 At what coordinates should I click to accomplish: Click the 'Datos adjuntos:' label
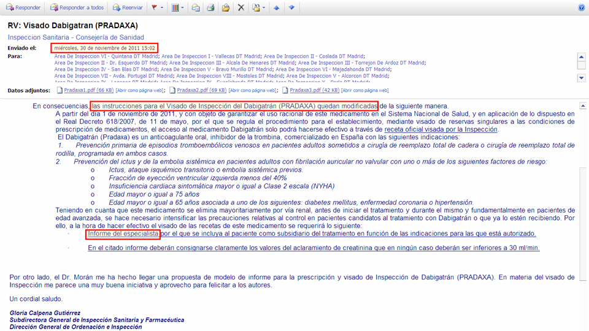(29, 91)
